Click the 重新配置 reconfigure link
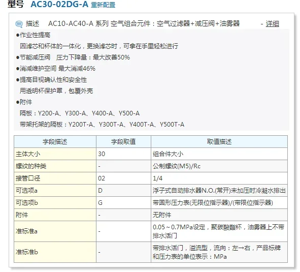 click(x=103, y=5)
